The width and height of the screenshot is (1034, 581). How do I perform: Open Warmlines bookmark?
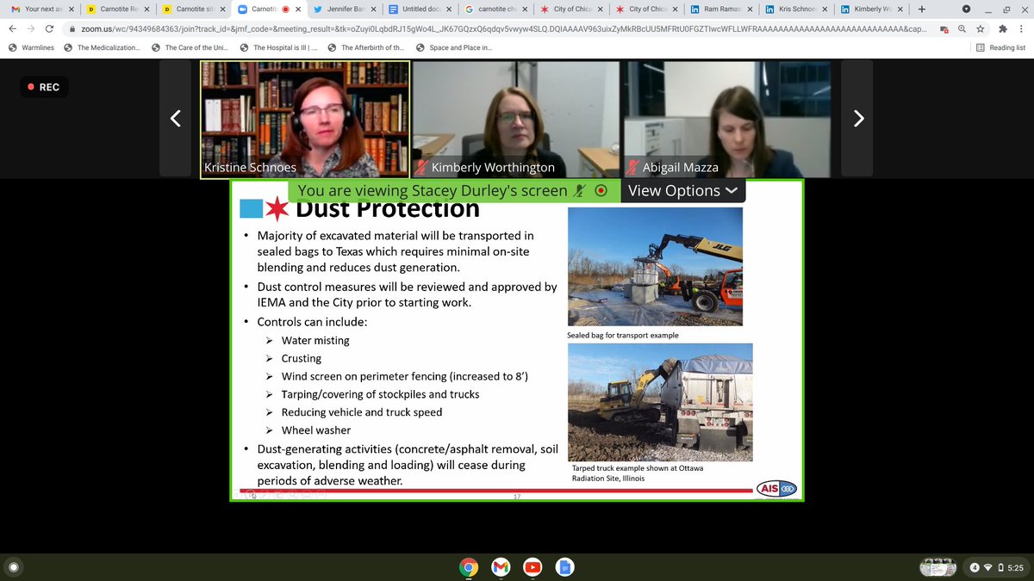pyautogui.click(x=33, y=47)
